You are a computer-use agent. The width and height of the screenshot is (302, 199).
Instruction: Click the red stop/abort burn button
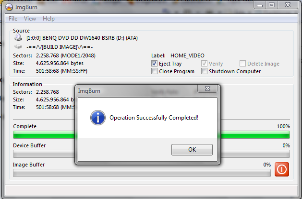tap(281, 169)
